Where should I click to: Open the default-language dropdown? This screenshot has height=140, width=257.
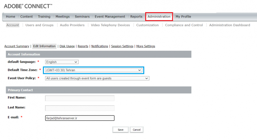click(x=62, y=62)
